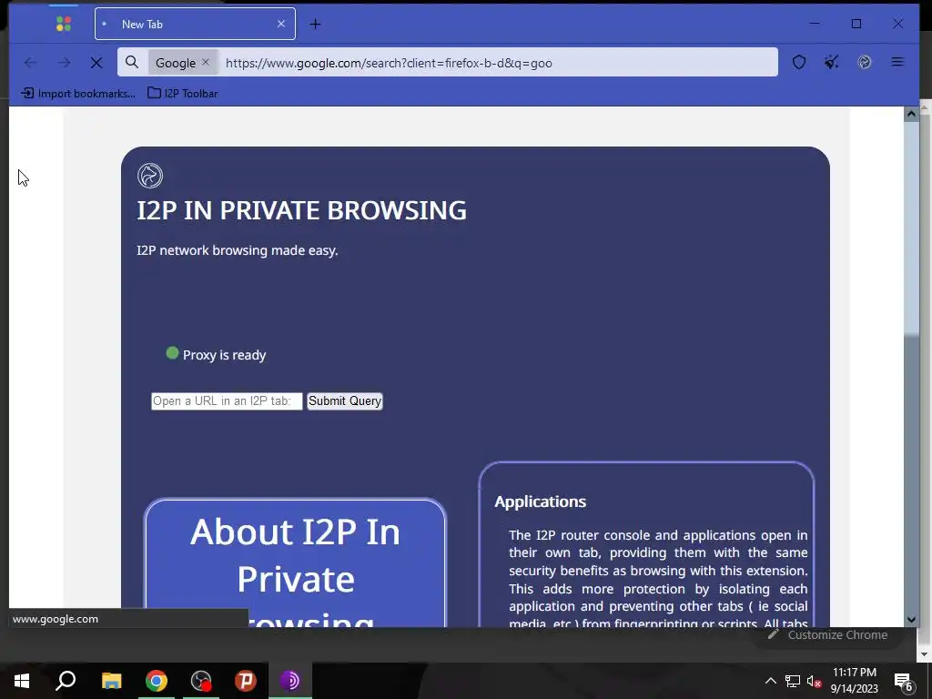Click the About I2P In Private Browsing card

tap(296, 562)
